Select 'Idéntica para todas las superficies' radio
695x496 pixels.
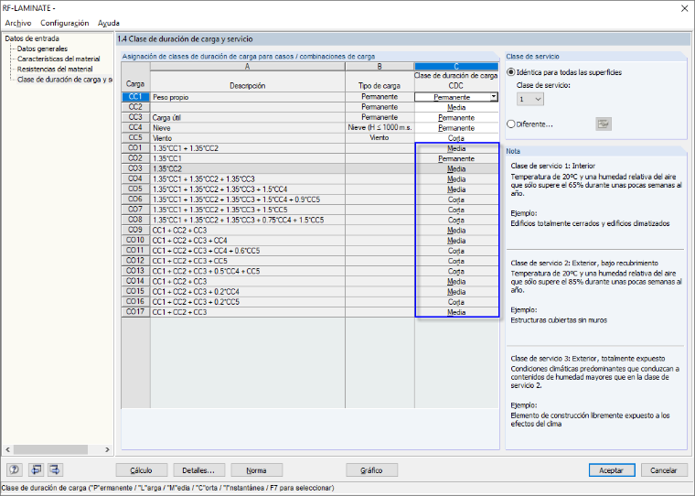tap(511, 72)
